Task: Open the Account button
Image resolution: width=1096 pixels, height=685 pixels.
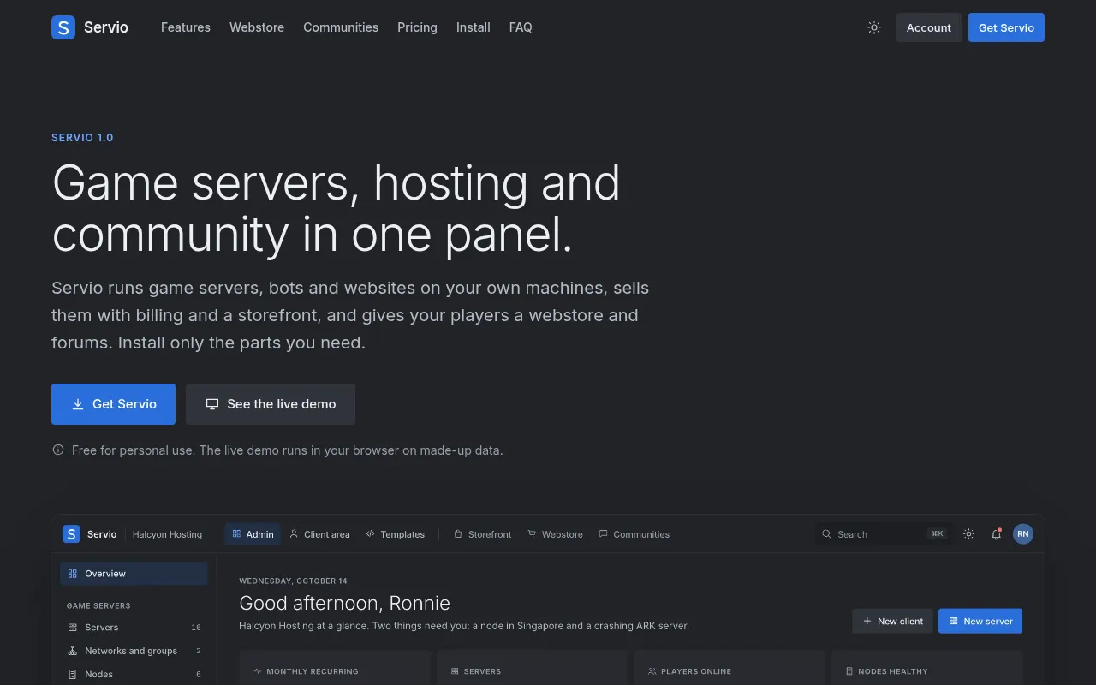Action: tap(929, 27)
